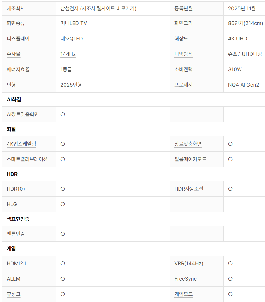Select the 1등급 energy rating value
Screen dimensions: 265x302
point(66,69)
